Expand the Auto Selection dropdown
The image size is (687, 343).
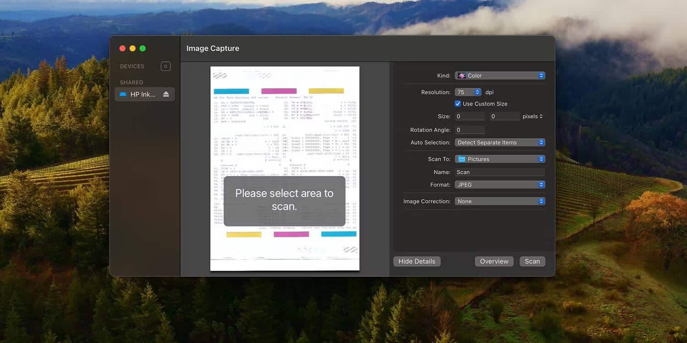pyautogui.click(x=500, y=143)
